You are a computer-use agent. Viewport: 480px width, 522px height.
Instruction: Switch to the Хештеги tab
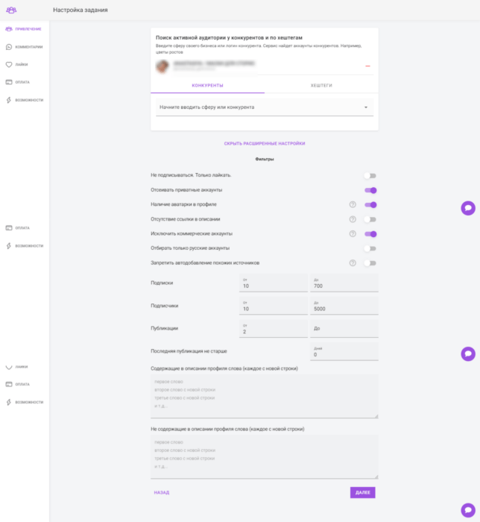click(321, 86)
